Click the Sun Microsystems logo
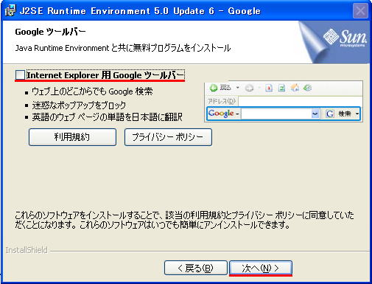 pyautogui.click(x=345, y=38)
